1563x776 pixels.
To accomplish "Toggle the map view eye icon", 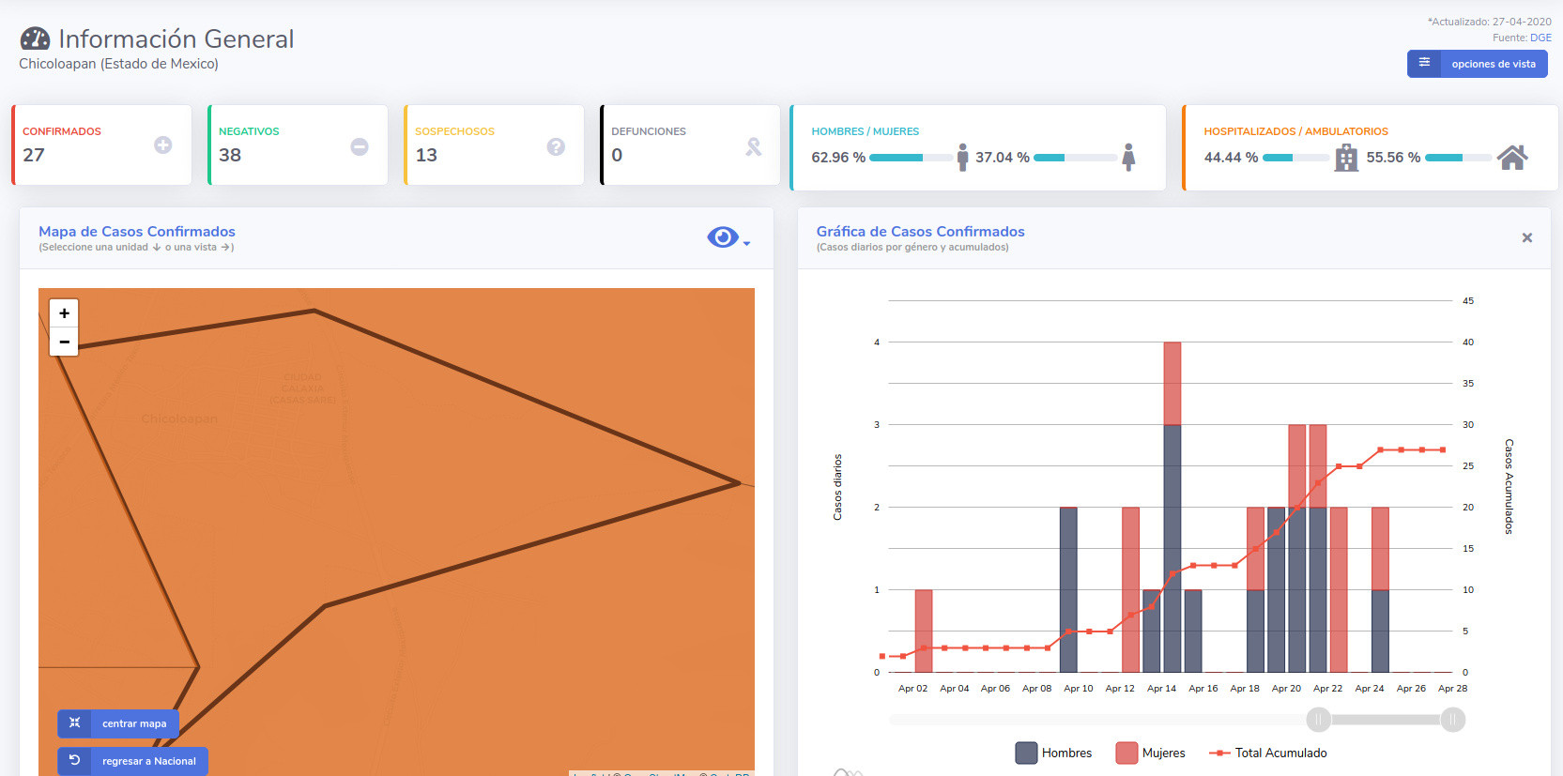I will click(722, 237).
